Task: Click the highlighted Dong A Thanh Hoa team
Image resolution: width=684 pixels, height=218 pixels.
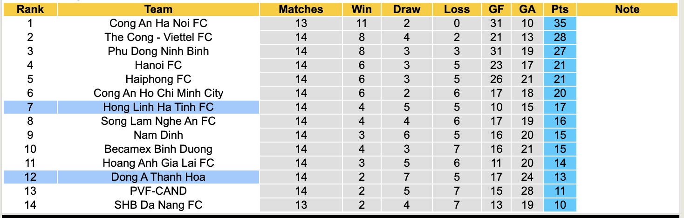Action: pos(158,177)
